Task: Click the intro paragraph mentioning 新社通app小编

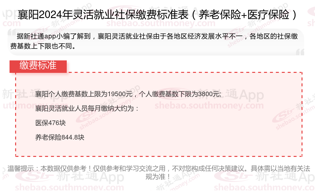Action: coord(154,41)
